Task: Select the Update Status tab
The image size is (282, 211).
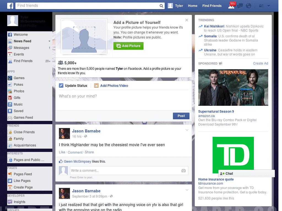Action: click(x=73, y=86)
